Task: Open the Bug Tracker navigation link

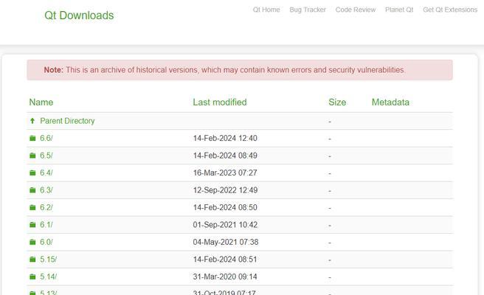Action: click(308, 10)
